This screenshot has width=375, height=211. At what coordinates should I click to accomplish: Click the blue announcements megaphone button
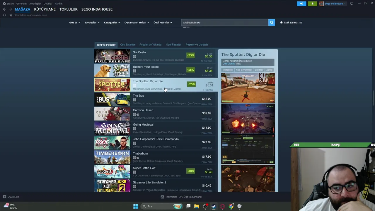pos(301,4)
